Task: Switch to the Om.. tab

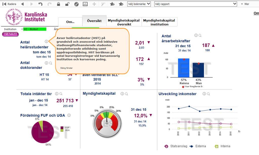Action: pos(70,22)
